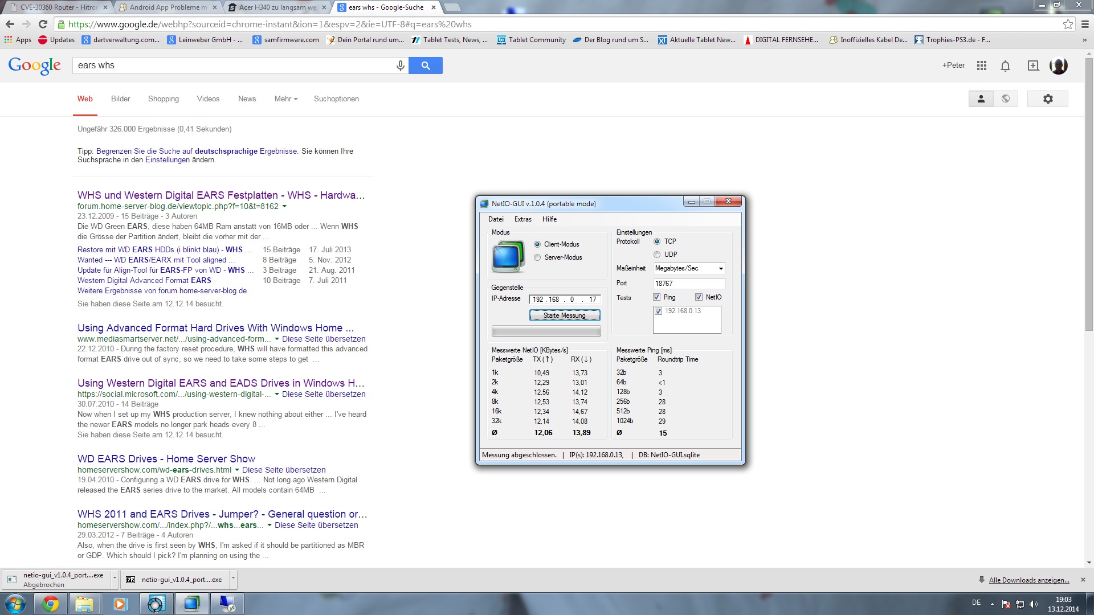Viewport: 1094px width, 615px height.
Task: Open Google search settings gear
Action: 1048,99
